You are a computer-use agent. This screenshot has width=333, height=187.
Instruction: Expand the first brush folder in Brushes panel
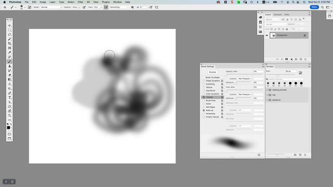point(267,90)
